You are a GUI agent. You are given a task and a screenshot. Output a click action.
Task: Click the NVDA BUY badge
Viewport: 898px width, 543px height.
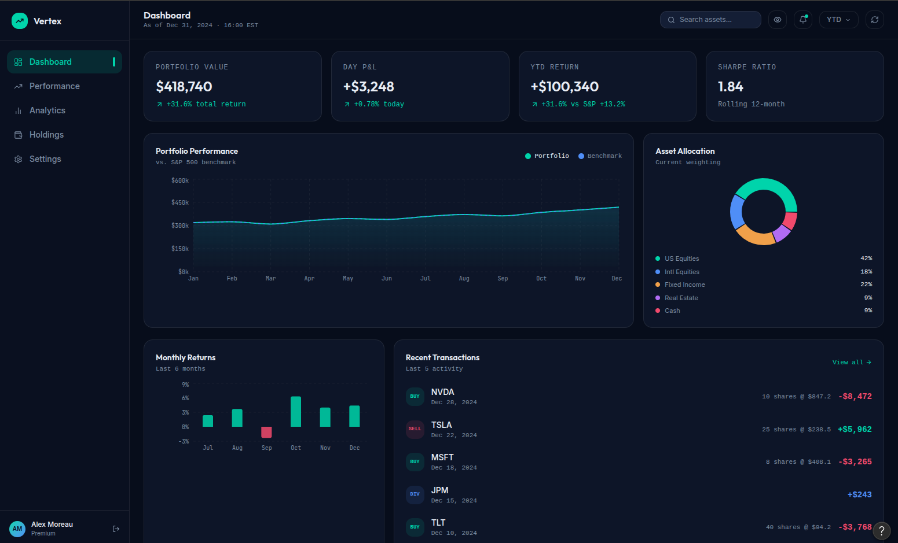(x=415, y=396)
